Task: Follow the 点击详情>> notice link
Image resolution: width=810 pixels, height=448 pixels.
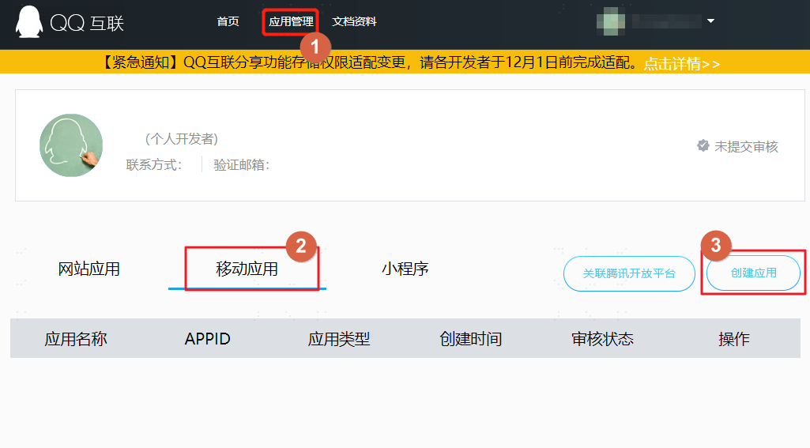Action: 682,63
